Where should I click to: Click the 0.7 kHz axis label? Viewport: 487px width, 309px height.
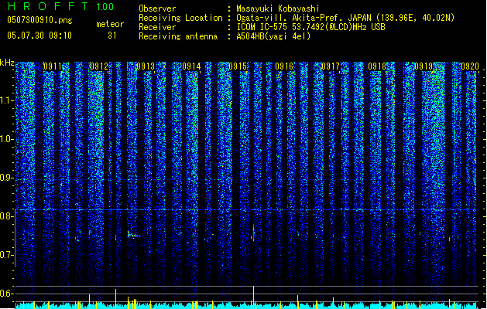point(7,255)
